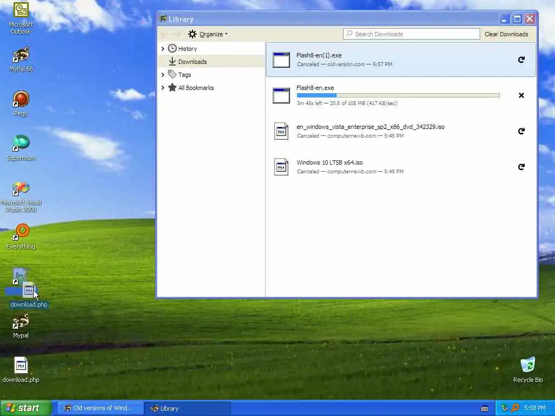Click the Flash8-en(1).exe file icon
The height and width of the screenshot is (416, 555).
pos(281,60)
